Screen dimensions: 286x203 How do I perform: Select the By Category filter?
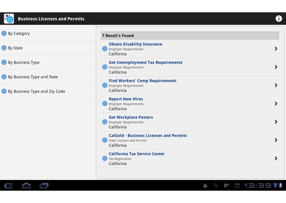[x=48, y=33]
